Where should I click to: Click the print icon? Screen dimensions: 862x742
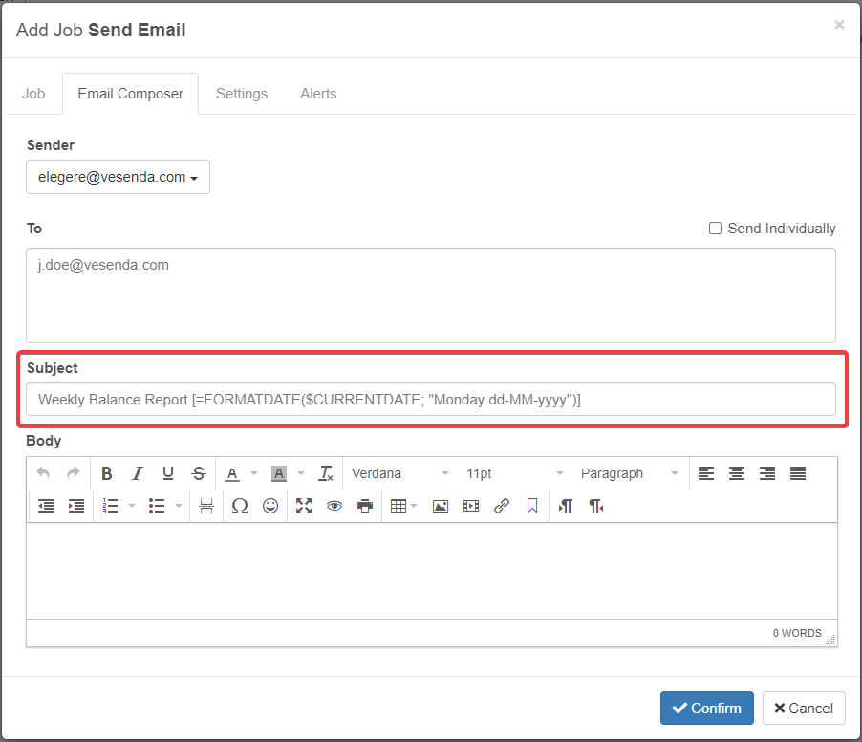click(365, 506)
